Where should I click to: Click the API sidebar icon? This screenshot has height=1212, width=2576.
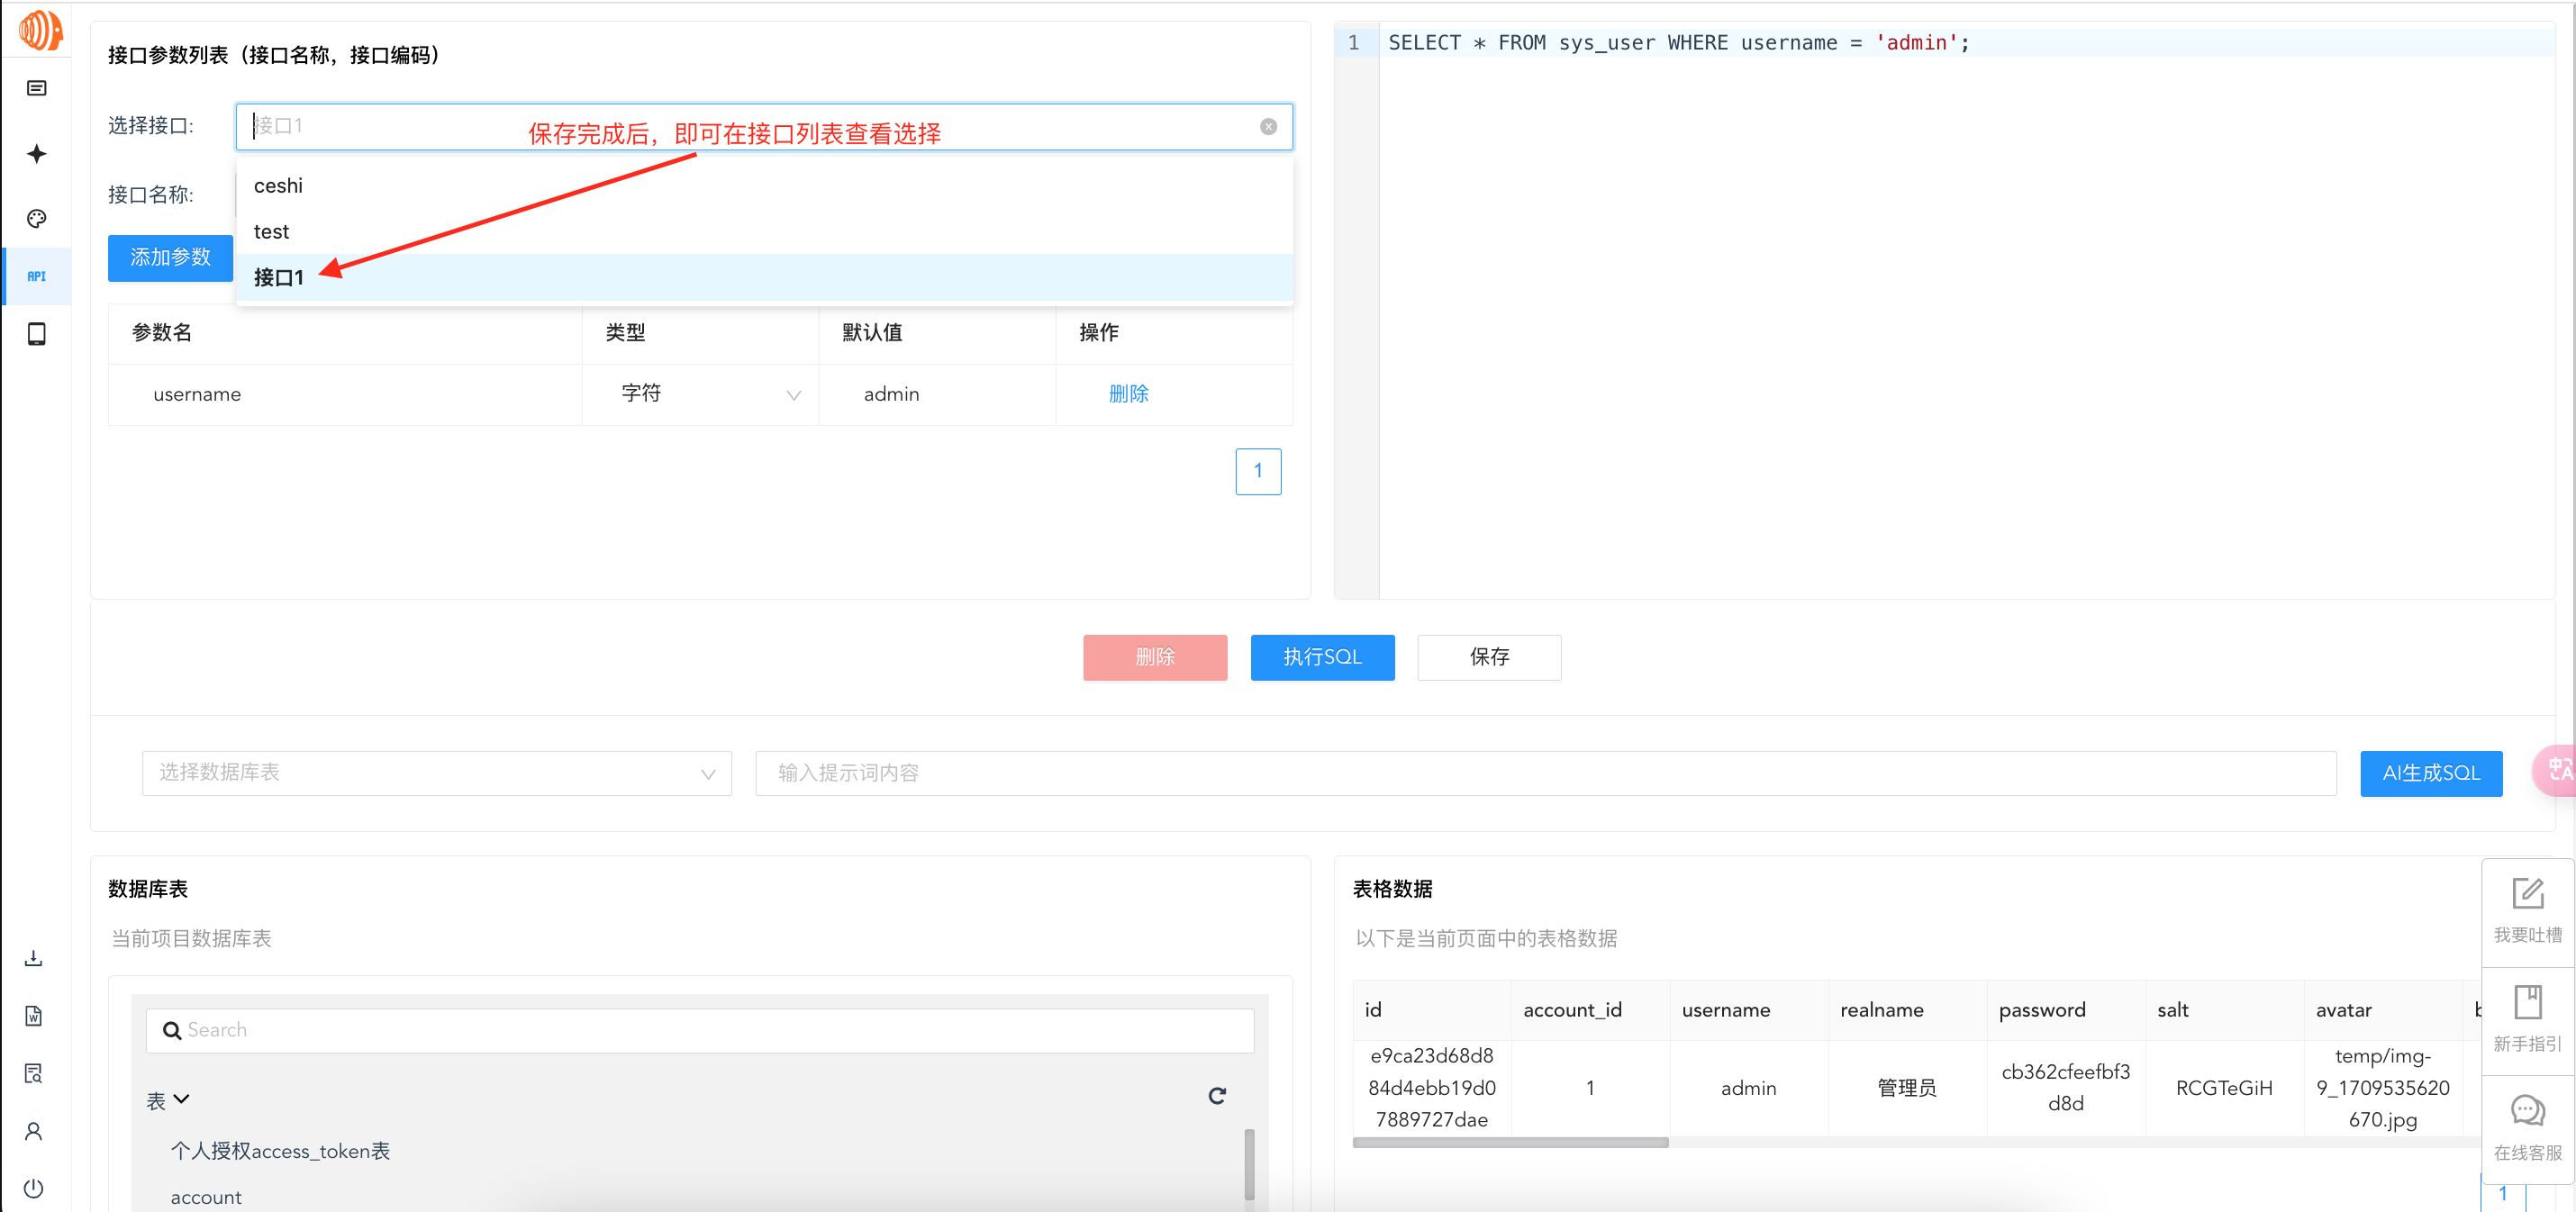tap(36, 276)
